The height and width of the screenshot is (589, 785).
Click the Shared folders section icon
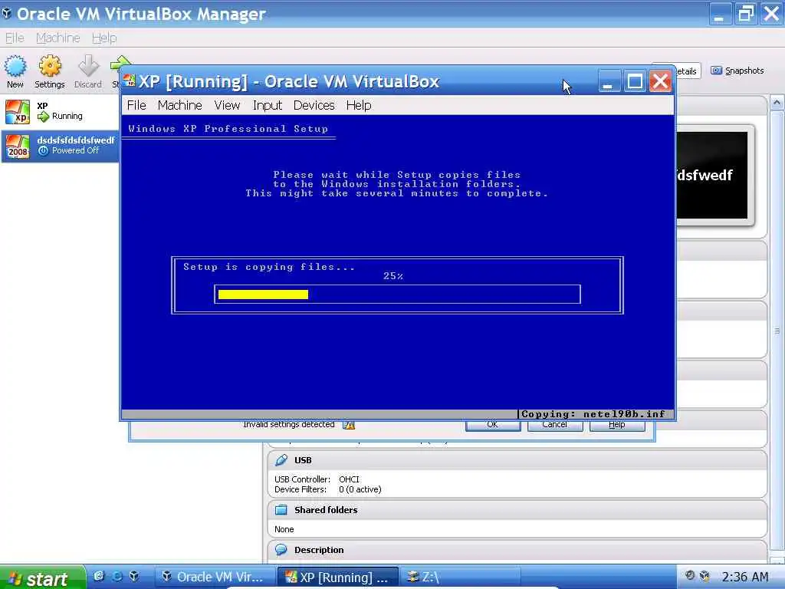(281, 510)
